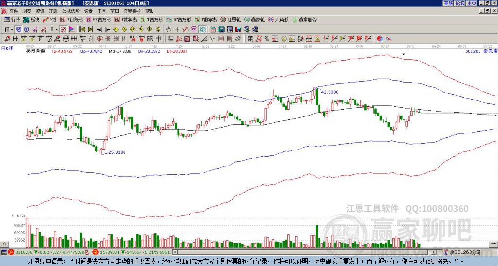The height and width of the screenshot is (266, 498).
Task: Jump to first bar icon
Action: [x=82, y=30]
